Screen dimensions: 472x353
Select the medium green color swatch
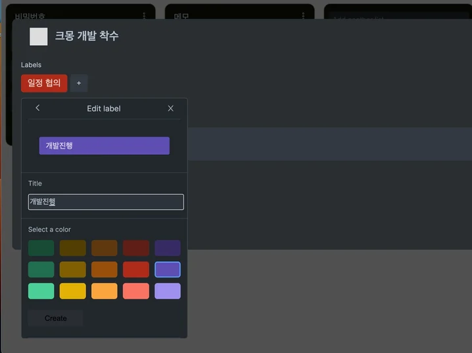click(41, 270)
